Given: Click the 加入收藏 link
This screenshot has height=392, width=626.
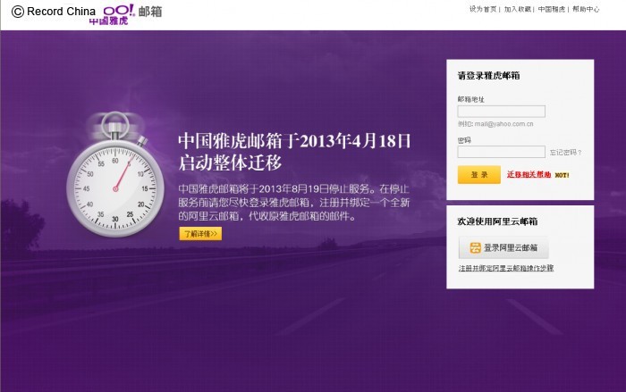Looking at the screenshot, I should point(518,9).
